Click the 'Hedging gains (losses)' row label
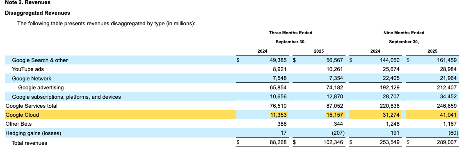Image resolution: width=462 pixels, height=151 pixels. coord(33,133)
